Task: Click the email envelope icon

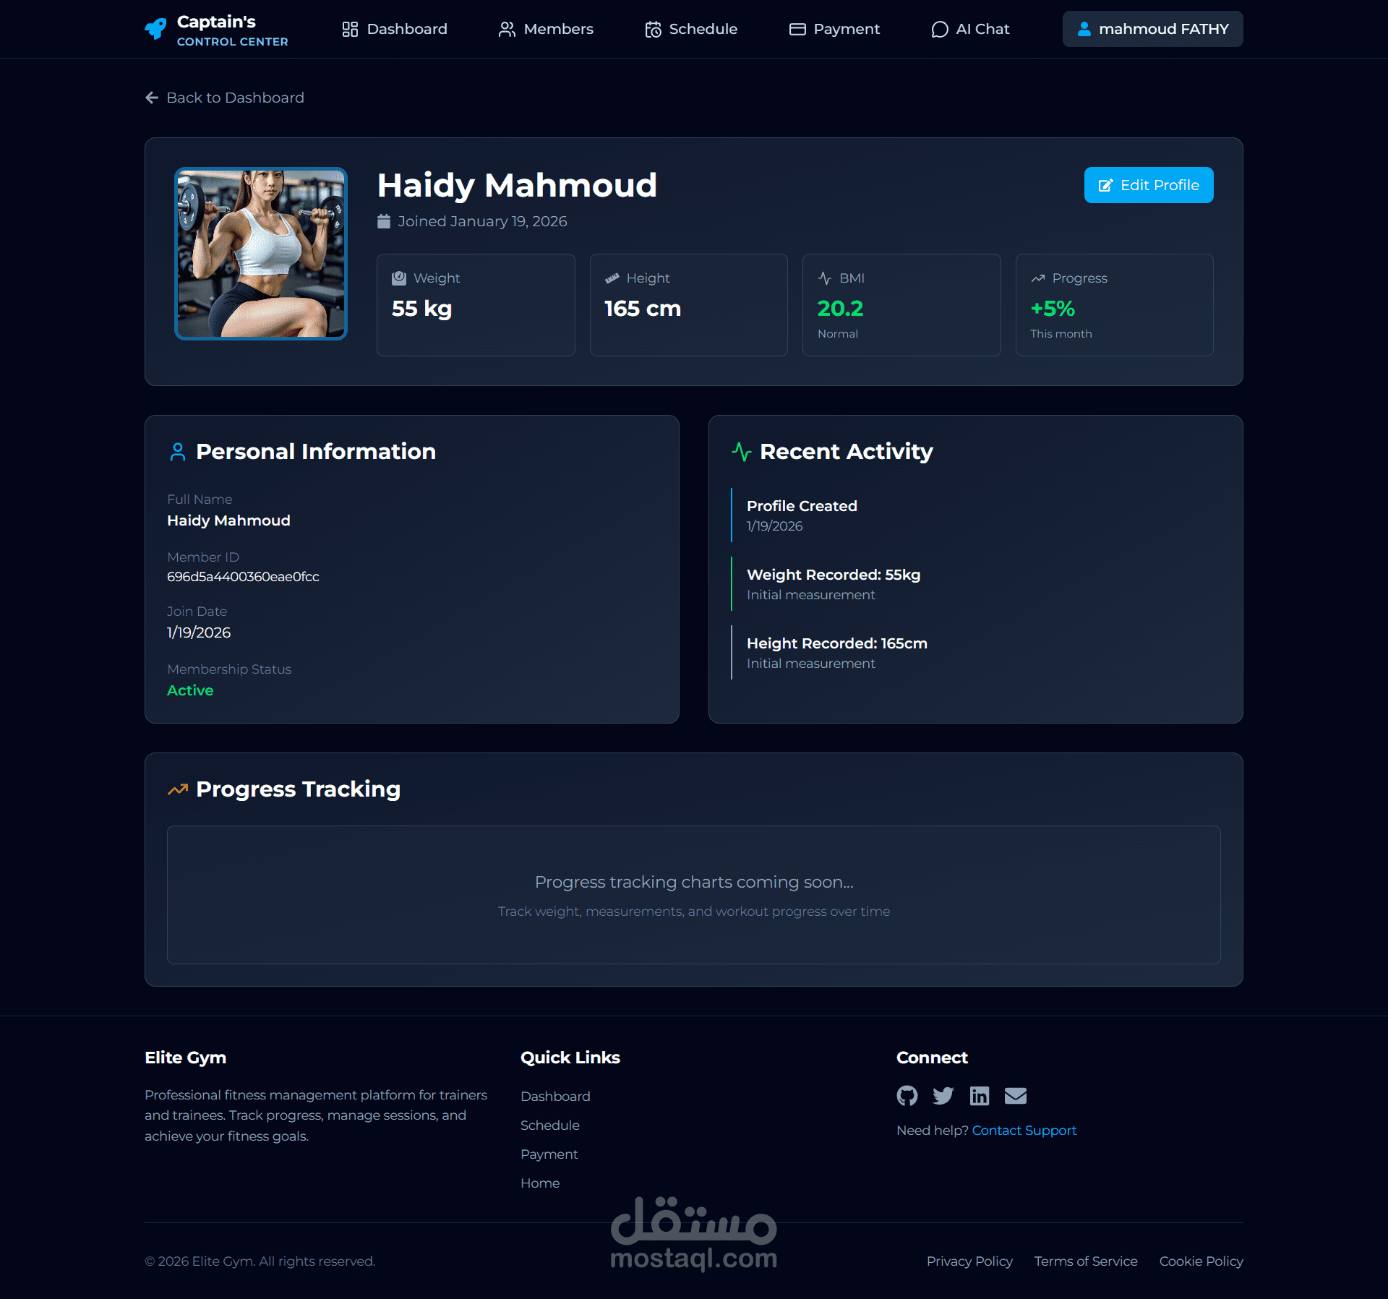Action: tap(1015, 1096)
